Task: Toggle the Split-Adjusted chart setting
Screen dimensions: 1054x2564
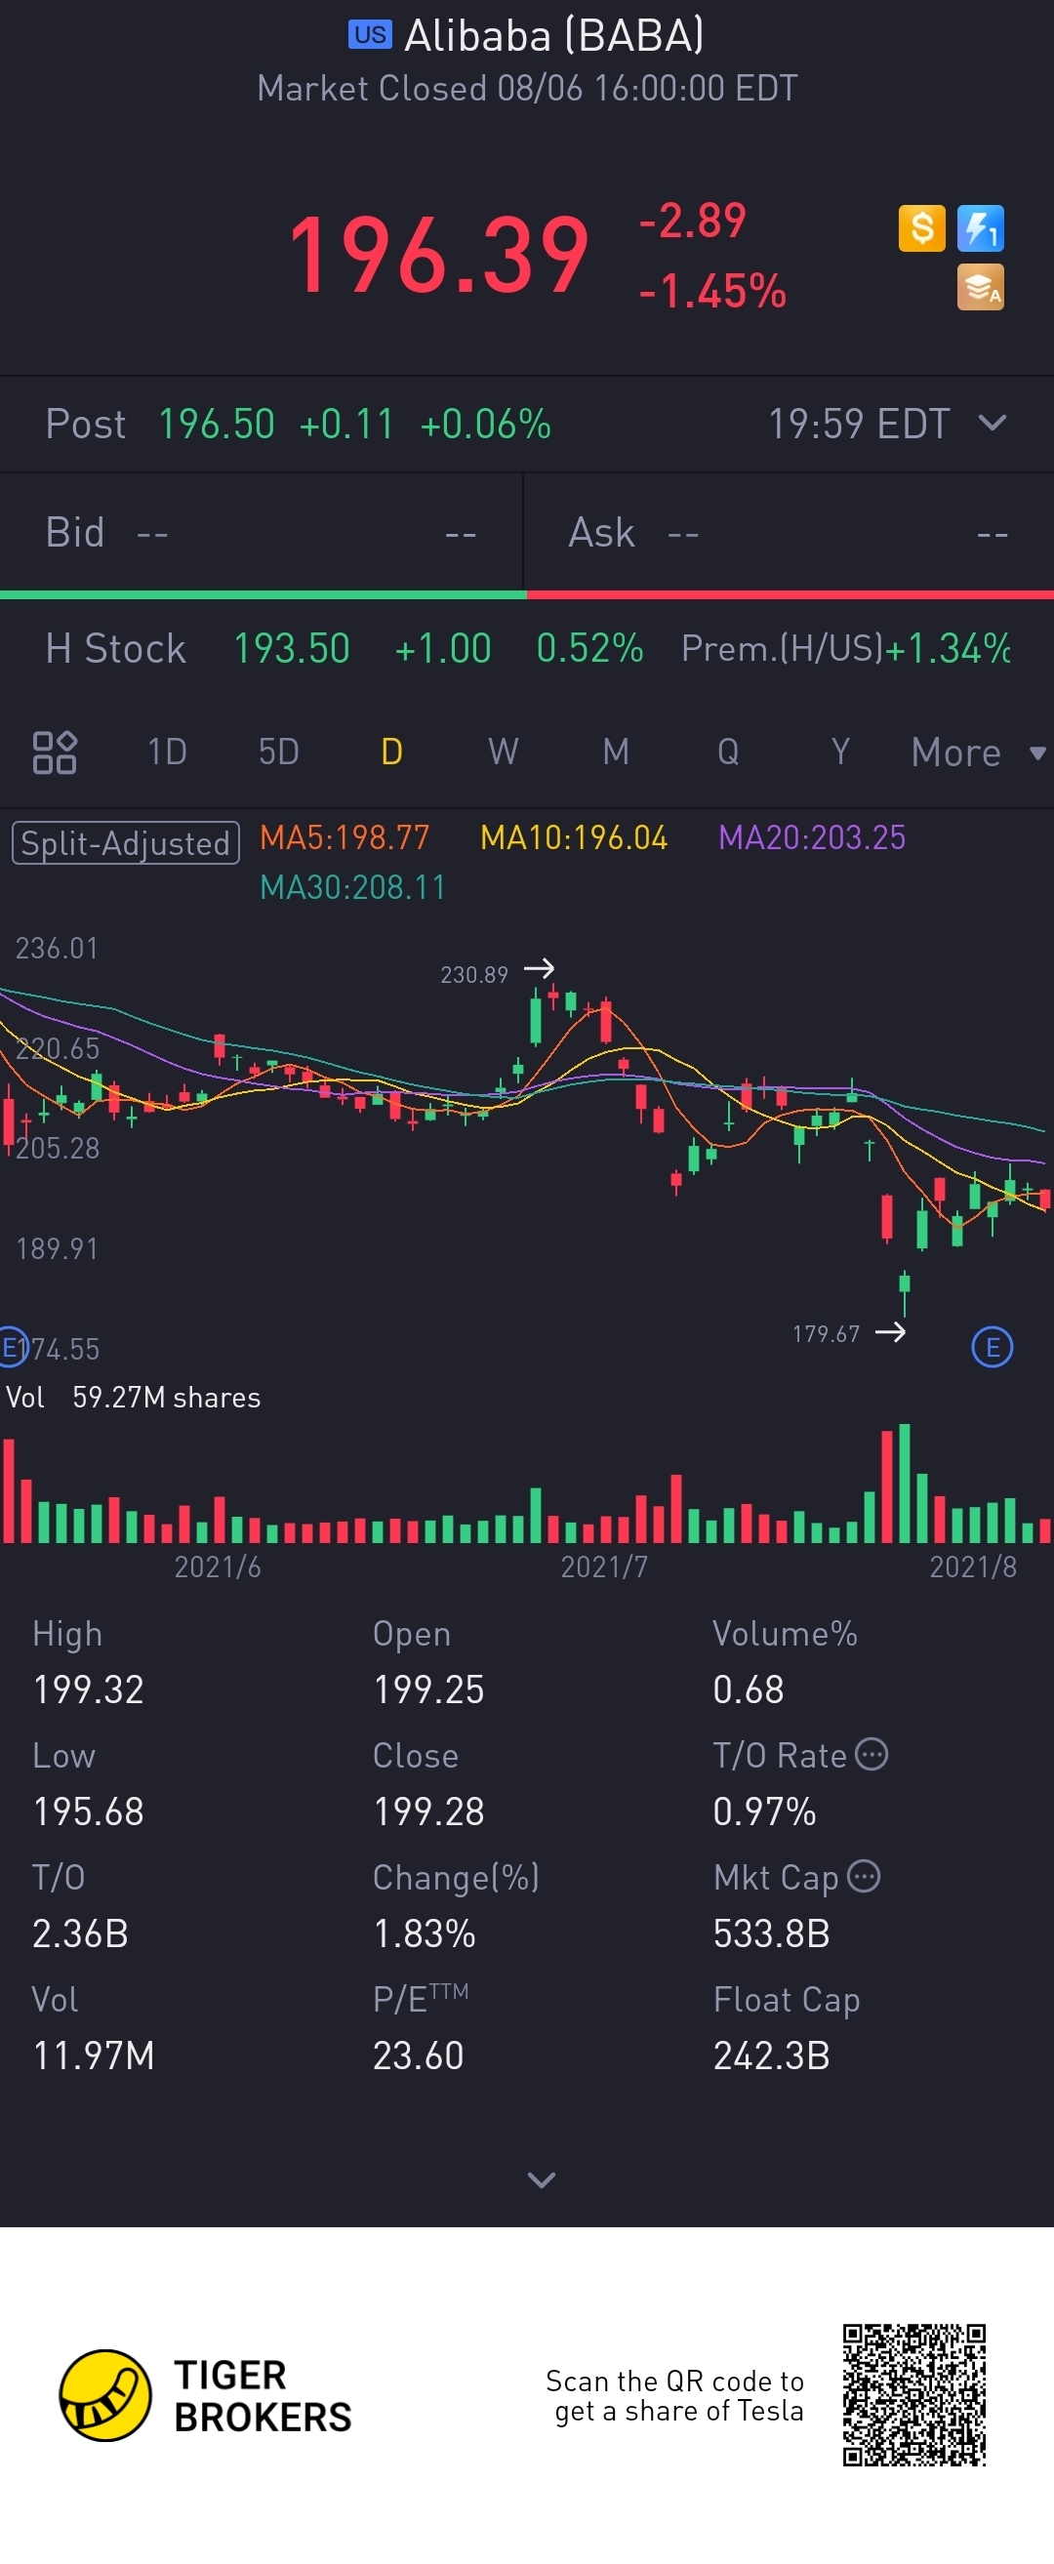Action: pos(125,843)
